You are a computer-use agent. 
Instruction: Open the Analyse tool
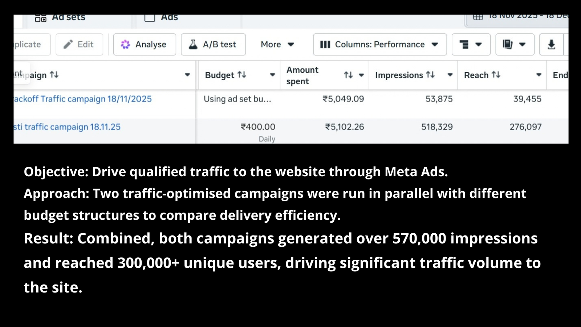(145, 44)
